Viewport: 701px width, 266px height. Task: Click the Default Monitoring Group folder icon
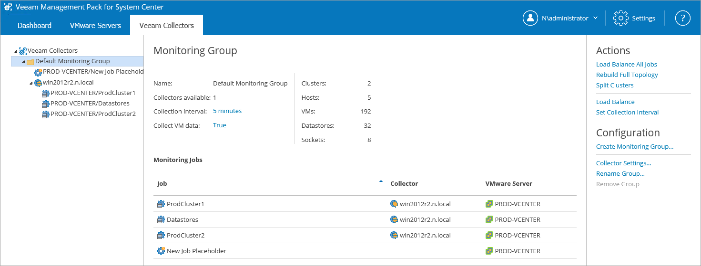click(30, 62)
